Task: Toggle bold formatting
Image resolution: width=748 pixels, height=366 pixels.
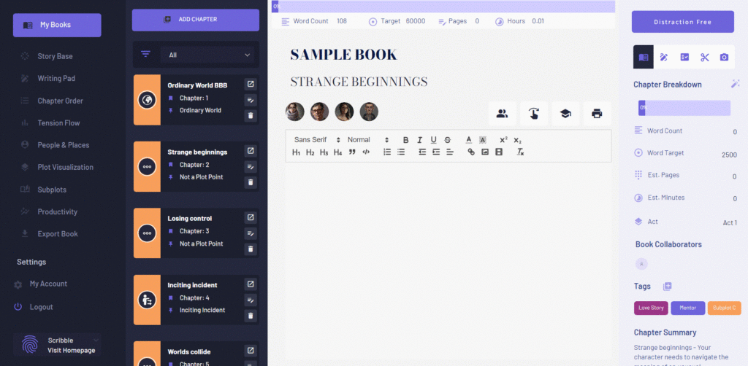Action: pyautogui.click(x=406, y=140)
